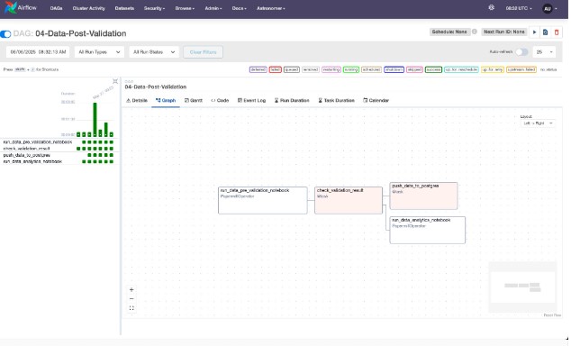Open the AU user avatar menu
Image resolution: width=571 pixels, height=346 pixels.
pyautogui.click(x=549, y=8)
